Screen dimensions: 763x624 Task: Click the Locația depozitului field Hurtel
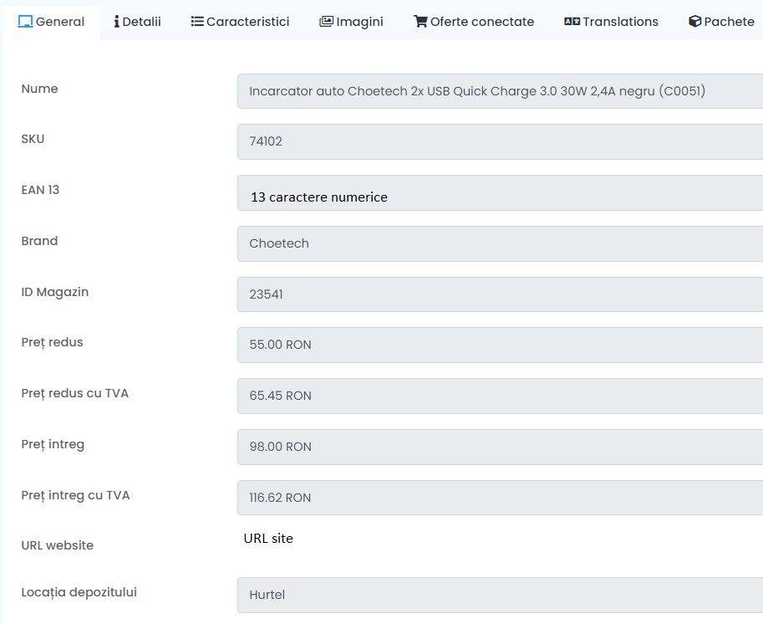tap(501, 596)
